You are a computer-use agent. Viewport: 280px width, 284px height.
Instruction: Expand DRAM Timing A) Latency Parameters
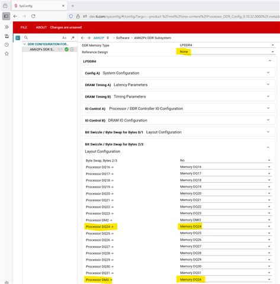pyautogui.click(x=178, y=85)
